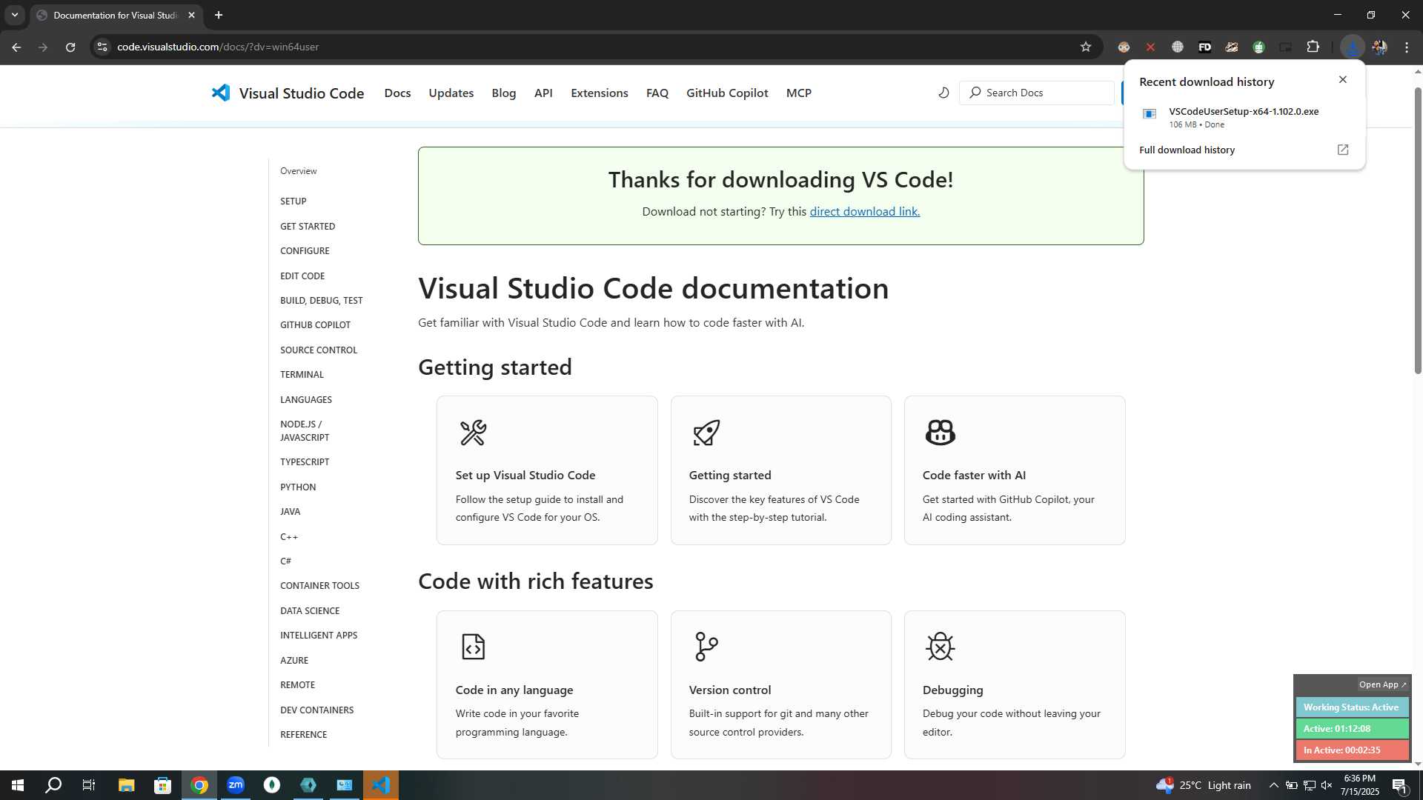Image resolution: width=1423 pixels, height=800 pixels.
Task: Open the Blog menu item
Action: (x=503, y=93)
